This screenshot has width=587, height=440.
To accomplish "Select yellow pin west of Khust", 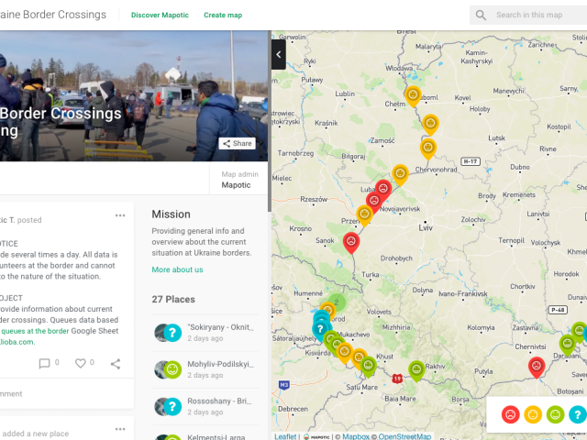I will (x=359, y=357).
